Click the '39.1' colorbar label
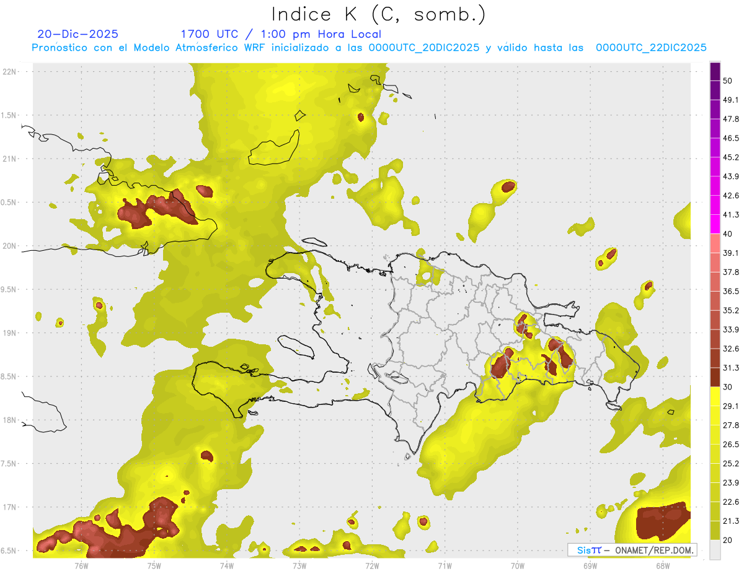 (x=731, y=253)
